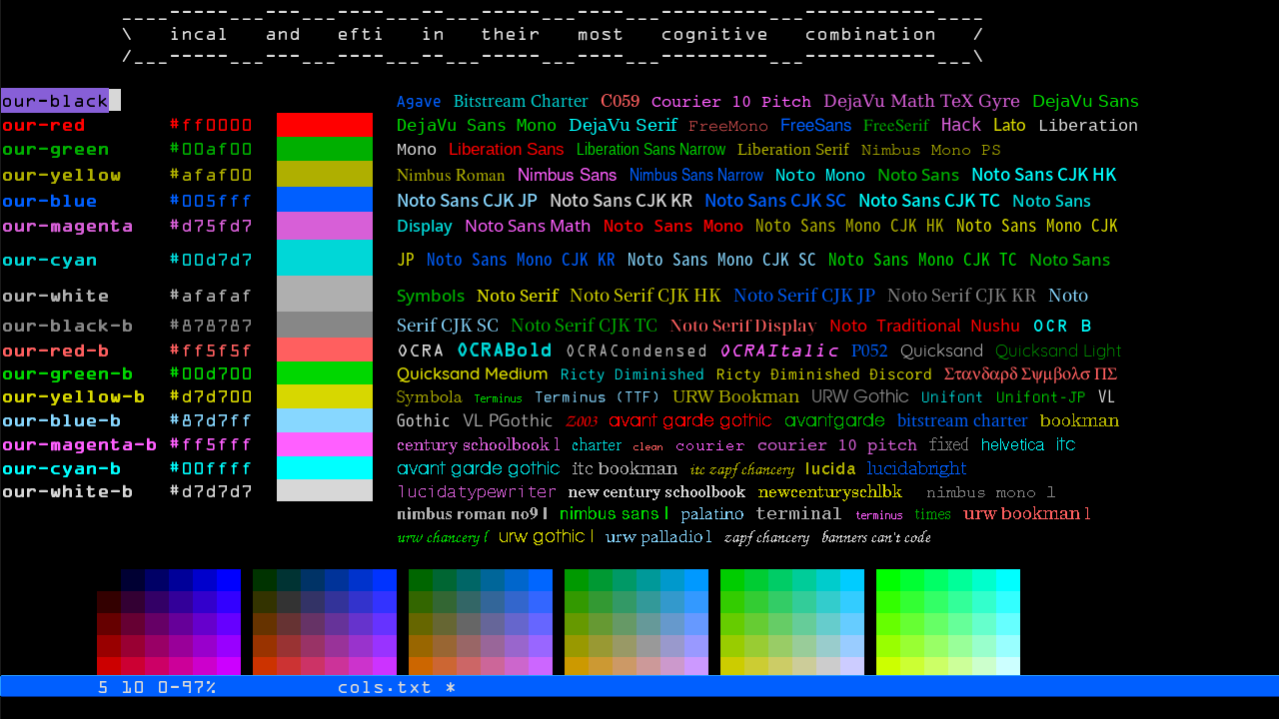Click the 'URW Bookman' font name

pos(735,396)
